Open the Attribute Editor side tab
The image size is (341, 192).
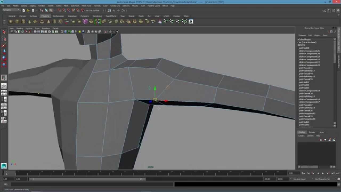click(x=339, y=62)
